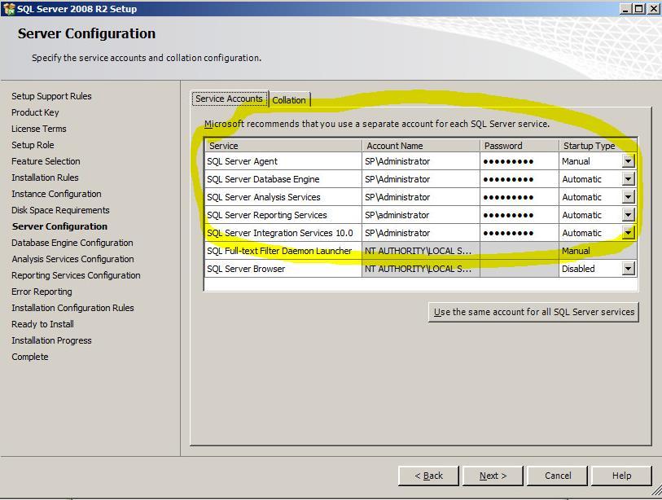The width and height of the screenshot is (662, 500).
Task: Click the 'Service' column header
Action: point(283,146)
